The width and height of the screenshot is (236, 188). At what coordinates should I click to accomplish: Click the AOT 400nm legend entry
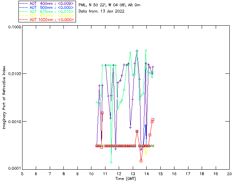pyautogui.click(x=47, y=3)
